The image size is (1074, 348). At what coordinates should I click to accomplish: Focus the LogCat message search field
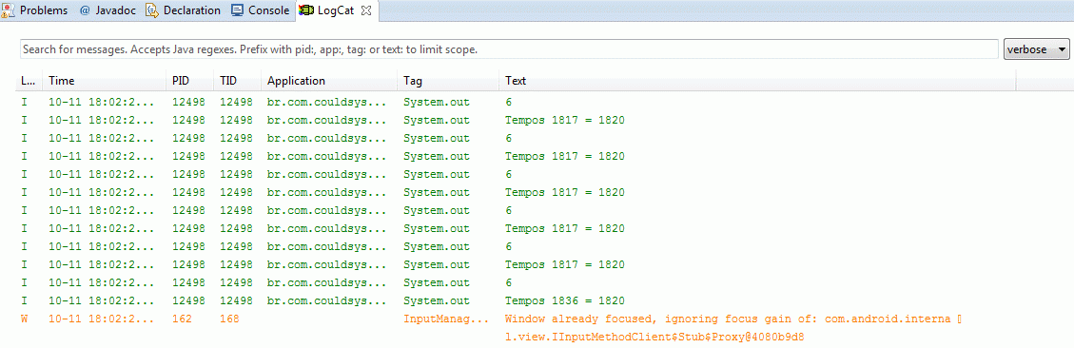[x=509, y=49]
